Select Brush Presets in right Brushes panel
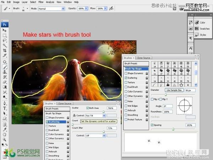213x160 pixels. [x=136, y=63]
